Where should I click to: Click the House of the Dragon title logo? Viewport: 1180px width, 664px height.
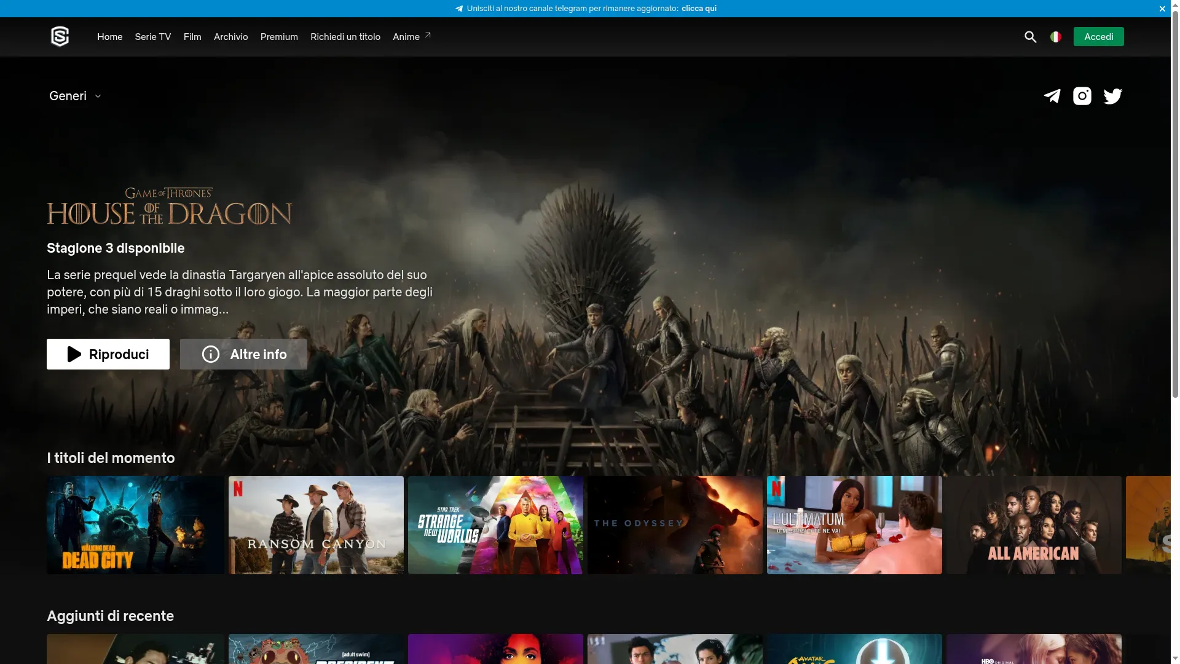coord(170,206)
